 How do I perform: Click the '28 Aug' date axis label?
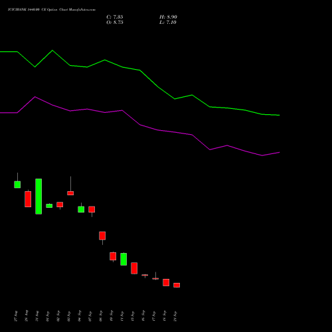[27, 316]
